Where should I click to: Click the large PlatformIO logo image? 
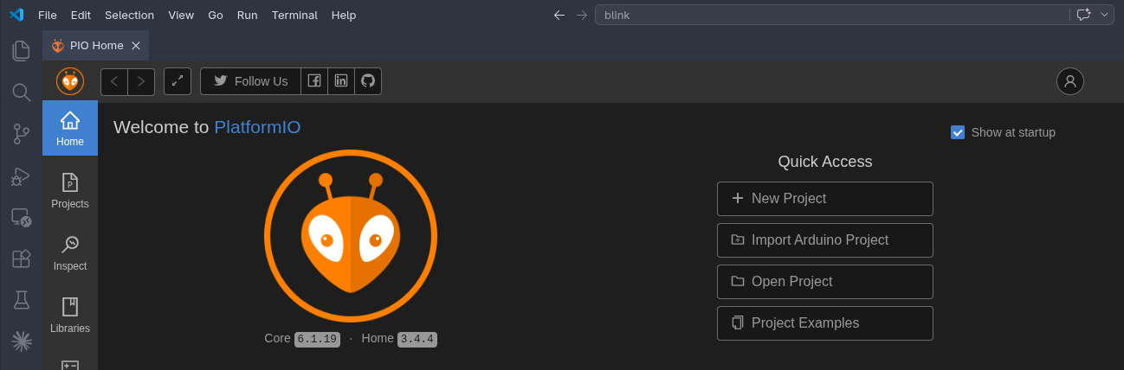[x=351, y=235]
